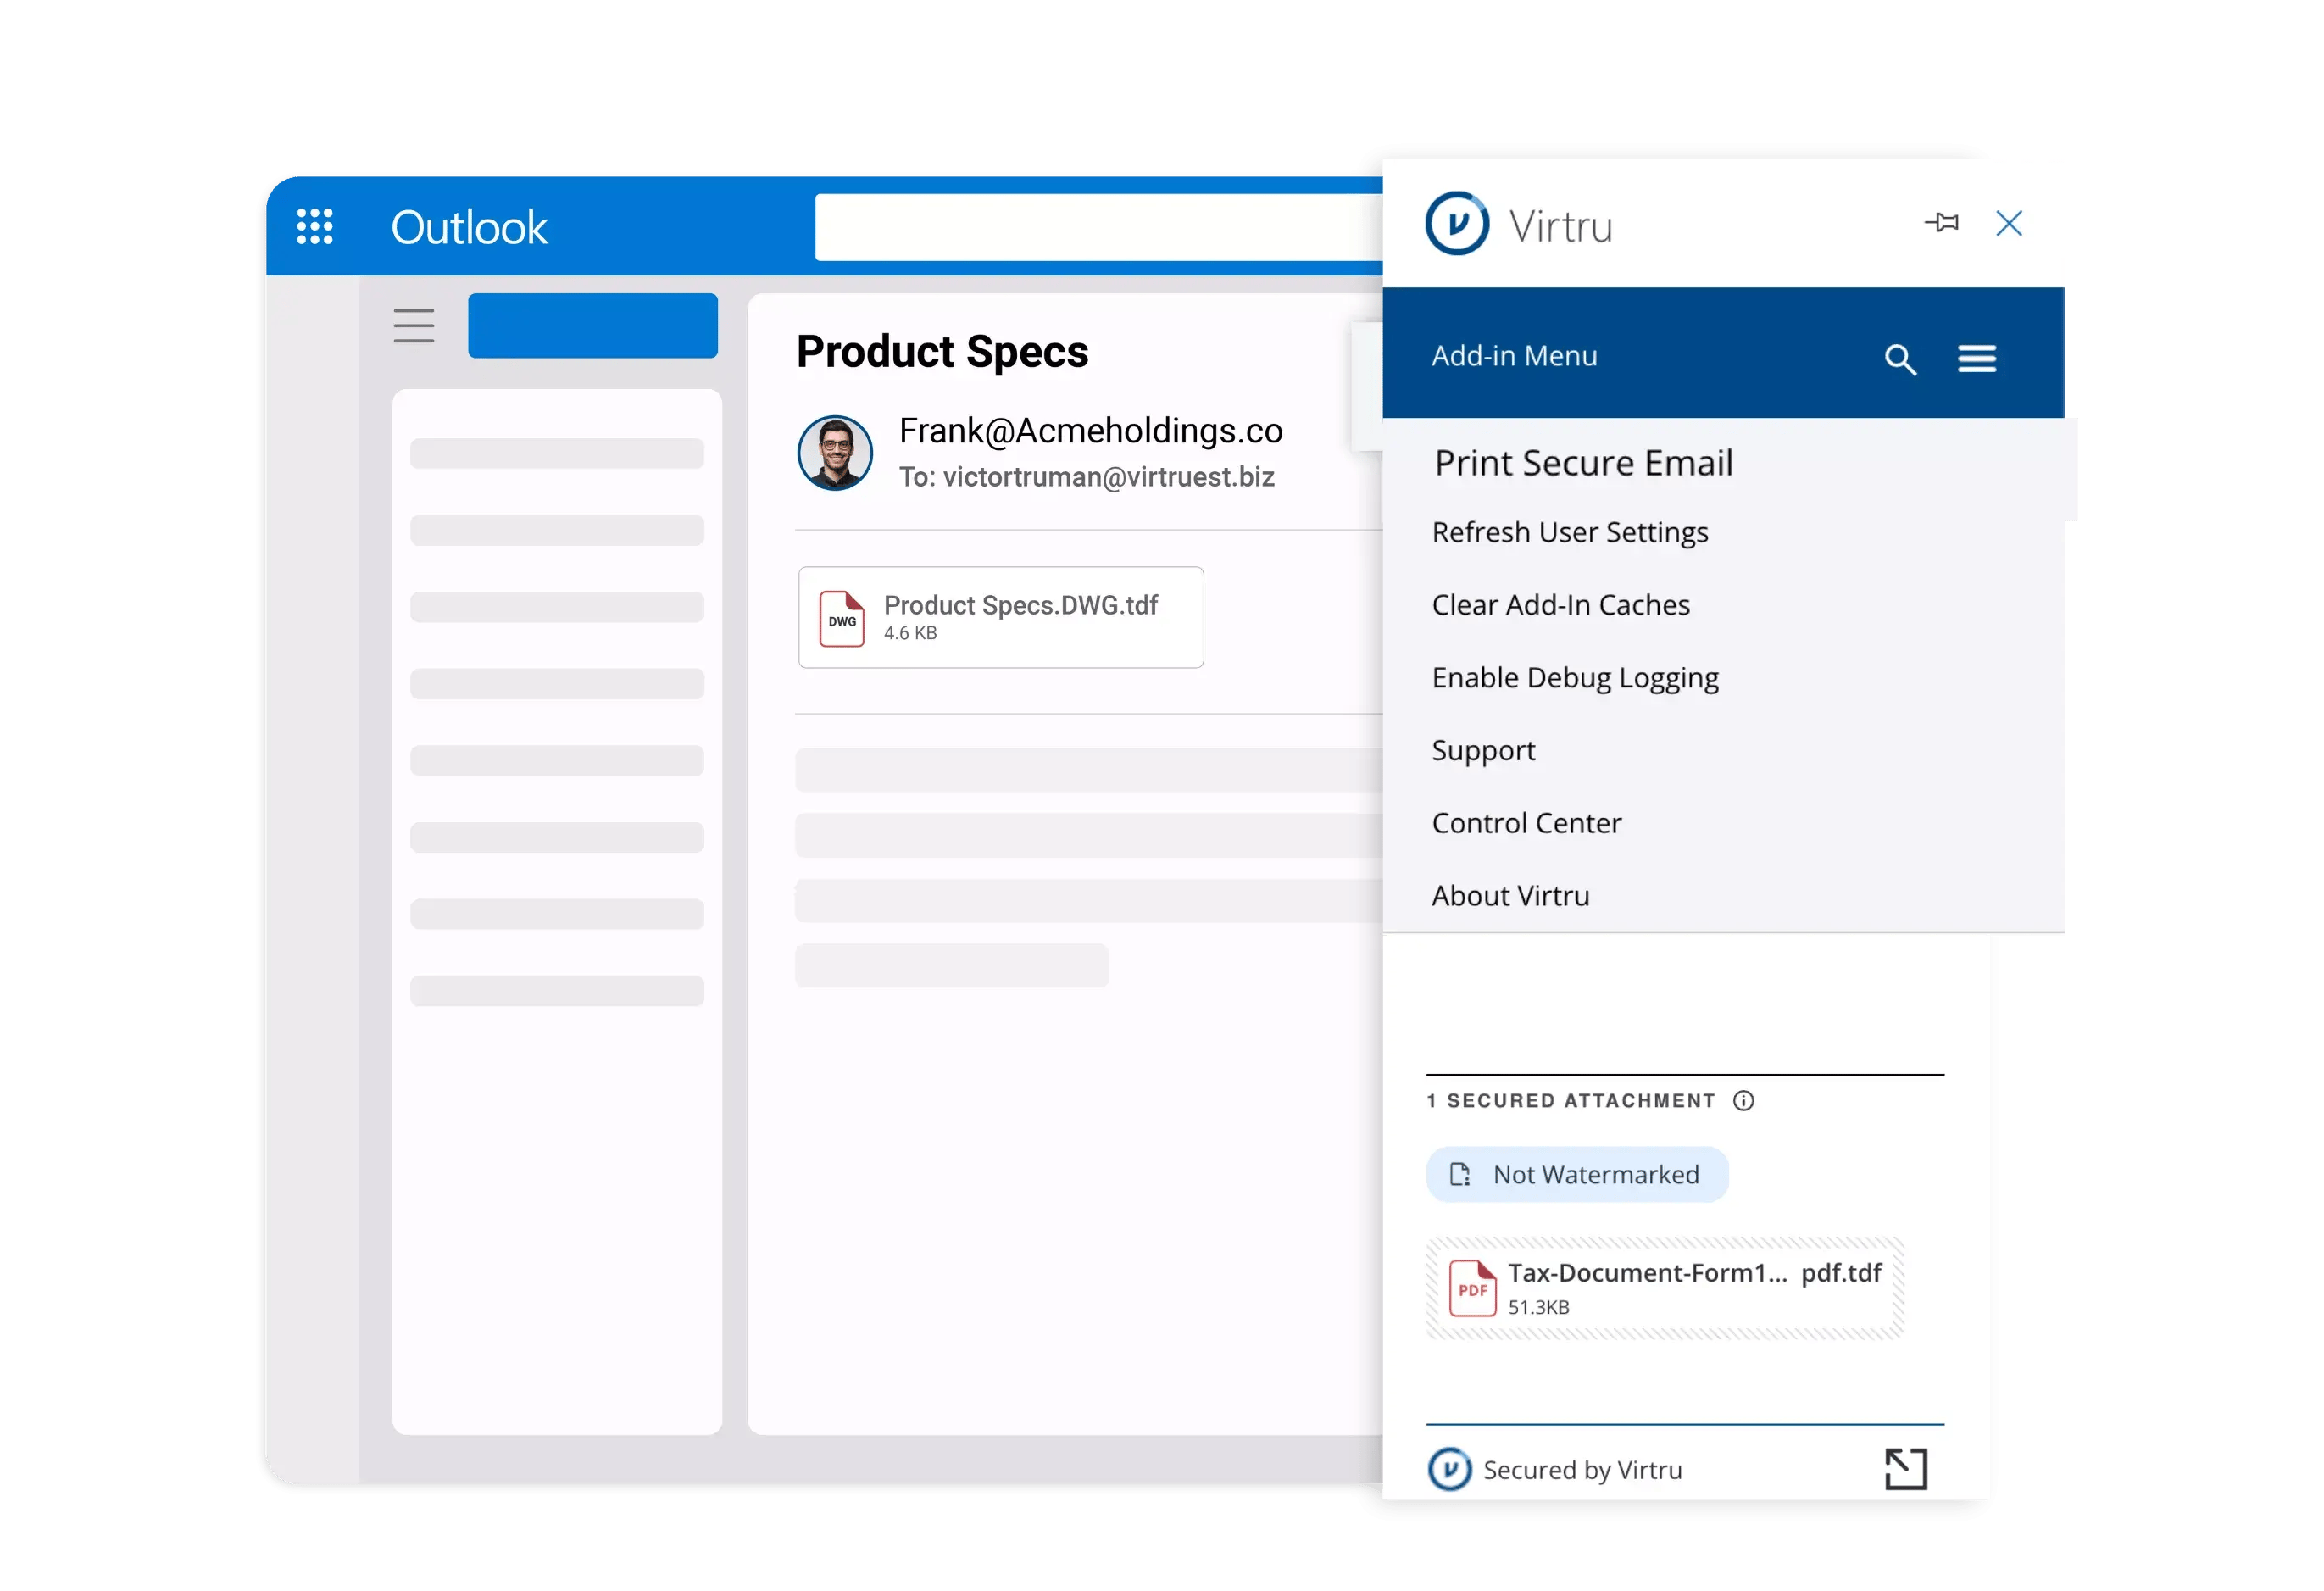Open Control Center menu entry
This screenshot has width=2324, height=1591.
1527,824
